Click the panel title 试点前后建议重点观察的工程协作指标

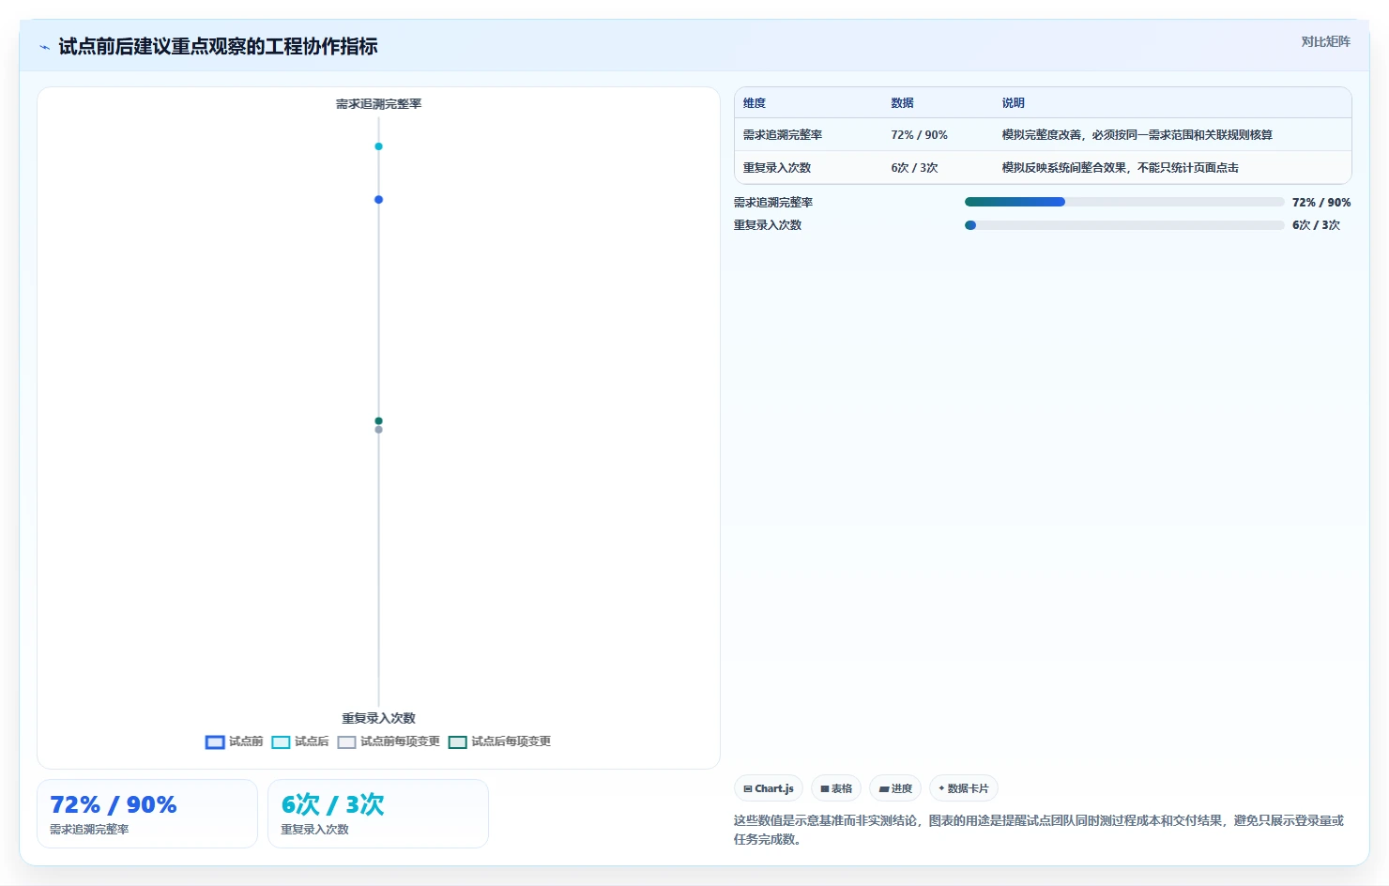pyautogui.click(x=218, y=47)
